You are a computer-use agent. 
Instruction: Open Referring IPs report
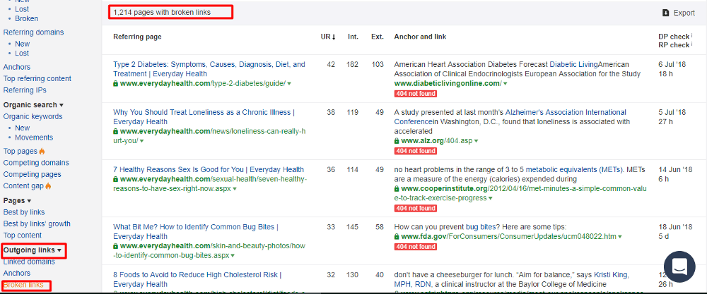25,90
